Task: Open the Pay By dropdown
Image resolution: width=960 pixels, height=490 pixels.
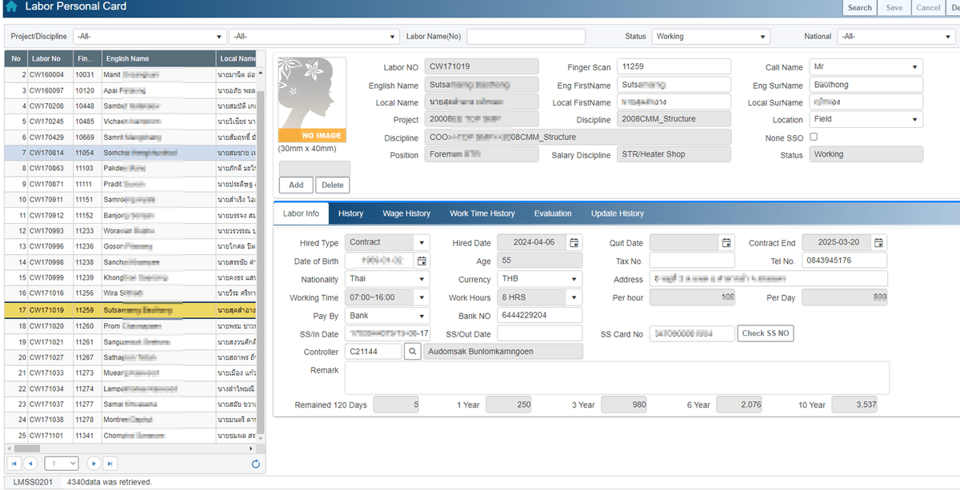Action: tap(422, 317)
